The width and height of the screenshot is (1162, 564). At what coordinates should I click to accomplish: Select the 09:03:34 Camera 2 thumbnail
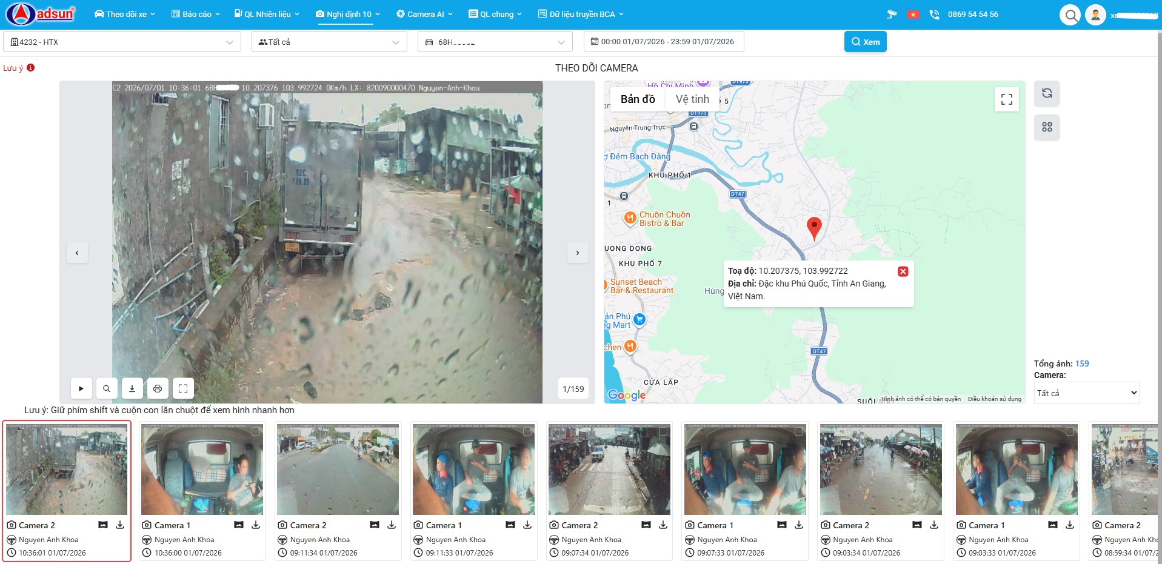point(881,491)
